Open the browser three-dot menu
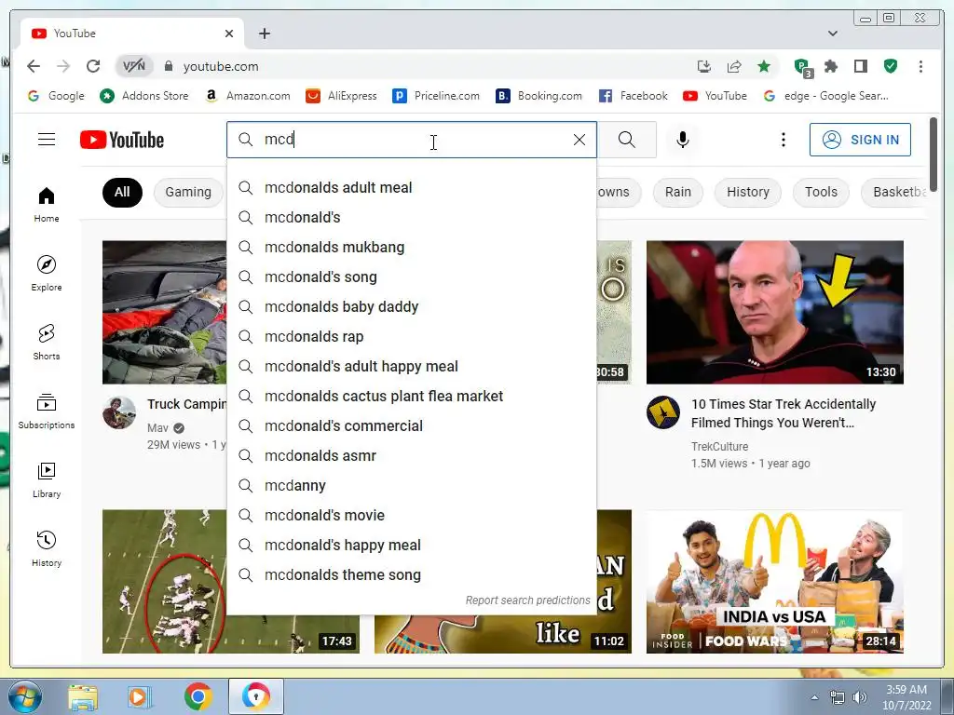The image size is (954, 715). [x=920, y=66]
